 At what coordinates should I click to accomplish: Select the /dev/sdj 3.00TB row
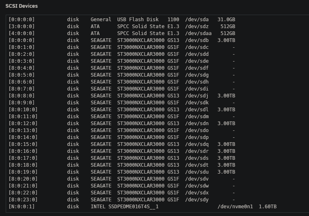(122, 96)
